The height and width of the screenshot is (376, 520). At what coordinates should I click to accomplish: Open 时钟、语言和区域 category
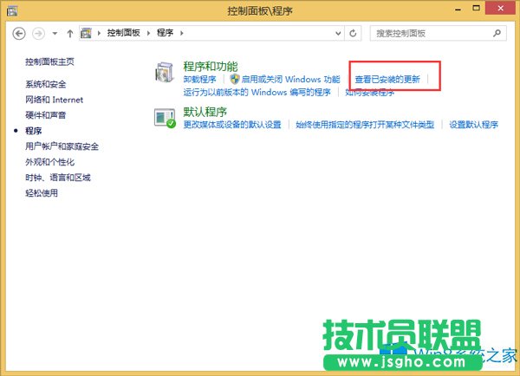click(58, 178)
